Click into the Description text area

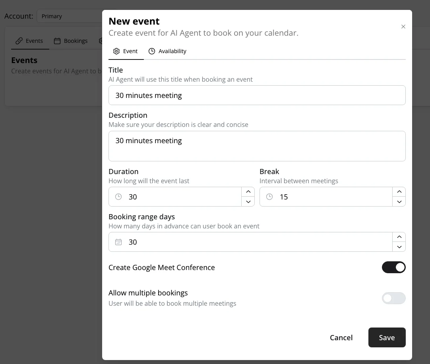pyautogui.click(x=257, y=146)
